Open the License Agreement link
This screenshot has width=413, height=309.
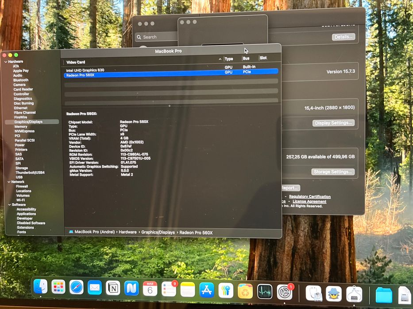coord(309,202)
